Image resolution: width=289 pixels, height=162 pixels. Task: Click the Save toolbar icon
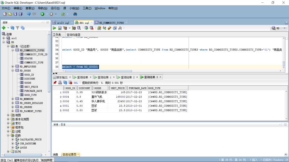coord(15,14)
